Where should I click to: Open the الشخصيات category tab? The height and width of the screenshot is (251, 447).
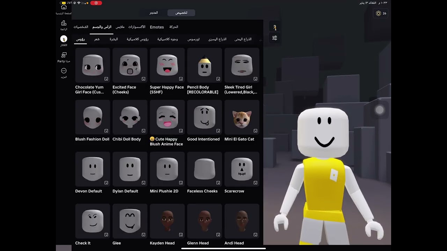81,27
